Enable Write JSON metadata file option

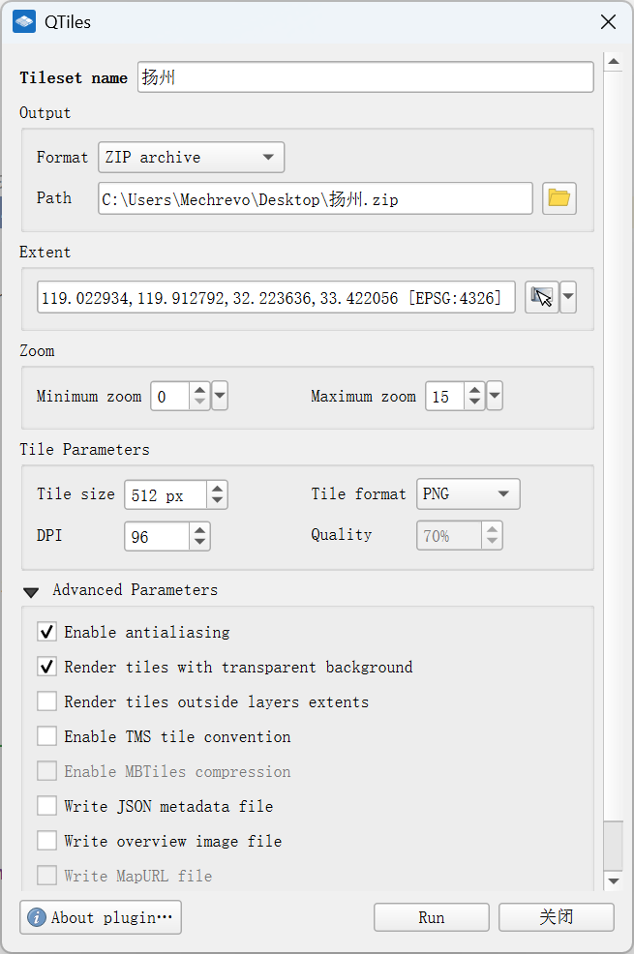click(x=46, y=806)
